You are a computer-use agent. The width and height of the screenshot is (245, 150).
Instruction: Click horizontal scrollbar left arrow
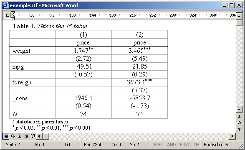(x=39, y=136)
